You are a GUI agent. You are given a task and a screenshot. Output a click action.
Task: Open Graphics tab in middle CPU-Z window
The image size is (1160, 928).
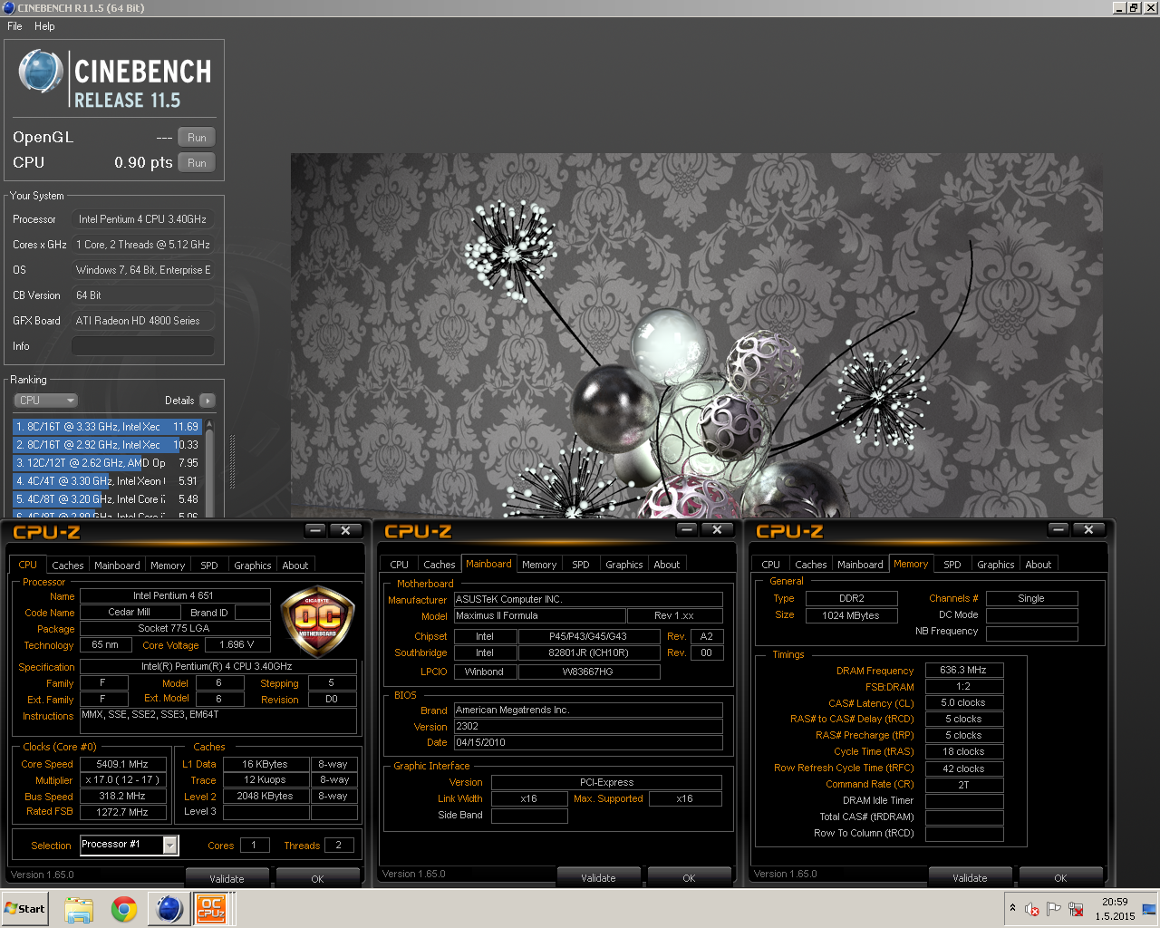(624, 565)
